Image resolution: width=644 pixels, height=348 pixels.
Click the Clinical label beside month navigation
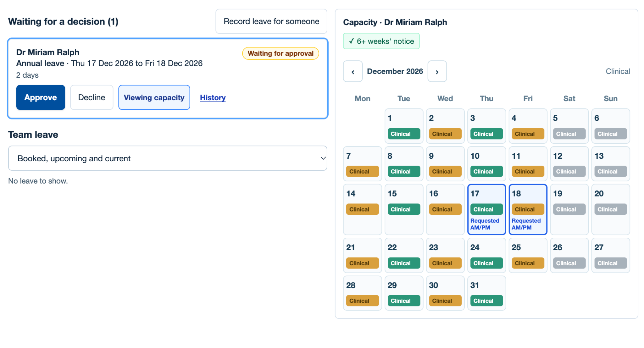point(618,71)
